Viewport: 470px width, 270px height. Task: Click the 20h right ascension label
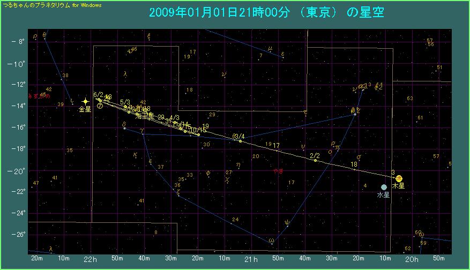[x=412, y=260]
